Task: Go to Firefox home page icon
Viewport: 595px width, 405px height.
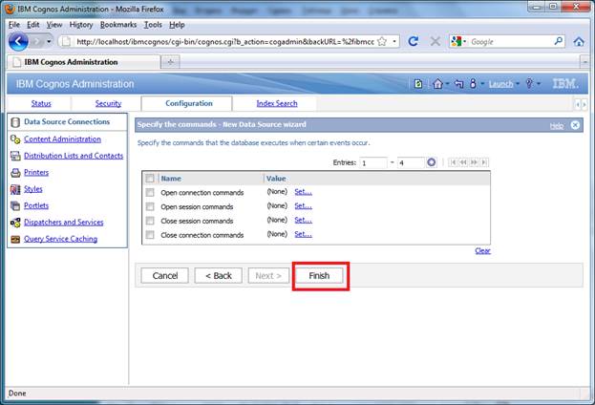Action: [579, 41]
